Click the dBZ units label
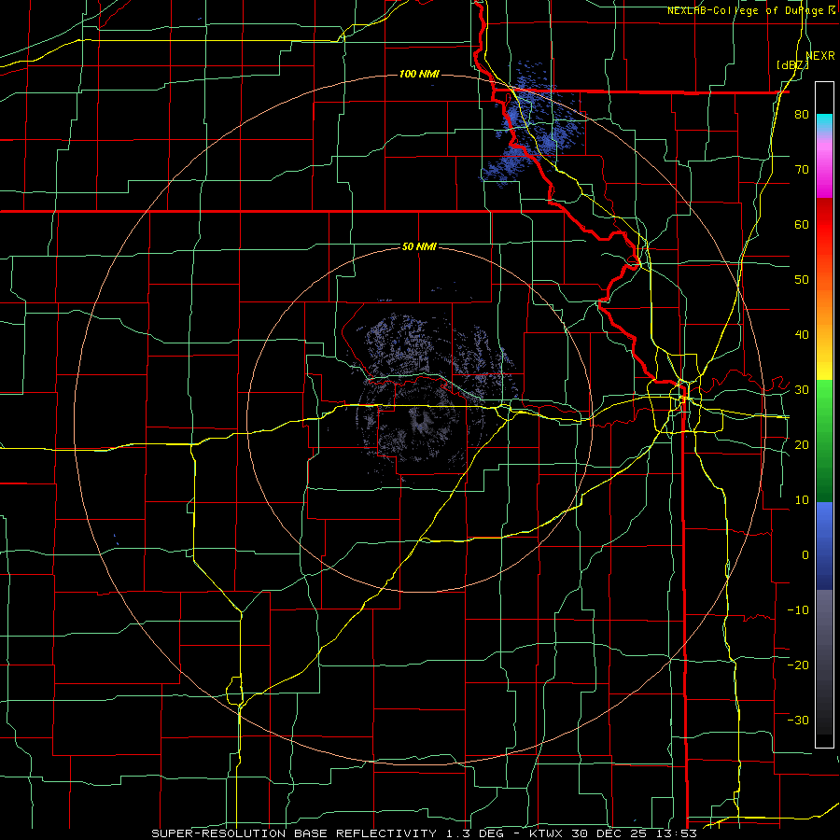Screen dimensions: 840x840 (792, 64)
